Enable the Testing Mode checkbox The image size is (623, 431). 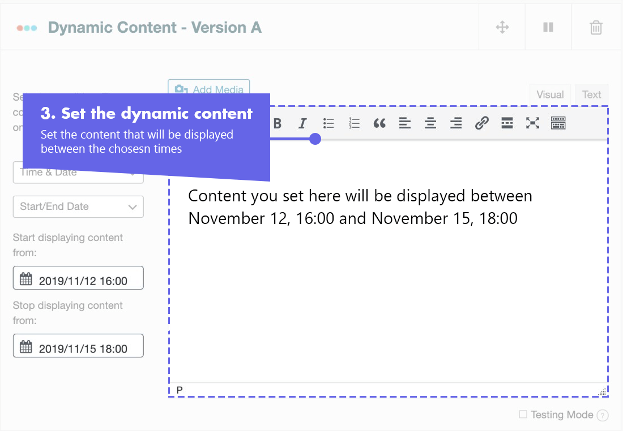(x=523, y=415)
